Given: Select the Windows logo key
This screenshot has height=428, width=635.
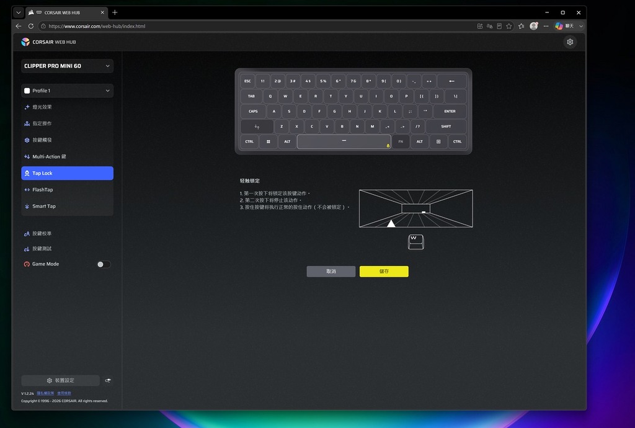Looking at the screenshot, I should coord(268,141).
